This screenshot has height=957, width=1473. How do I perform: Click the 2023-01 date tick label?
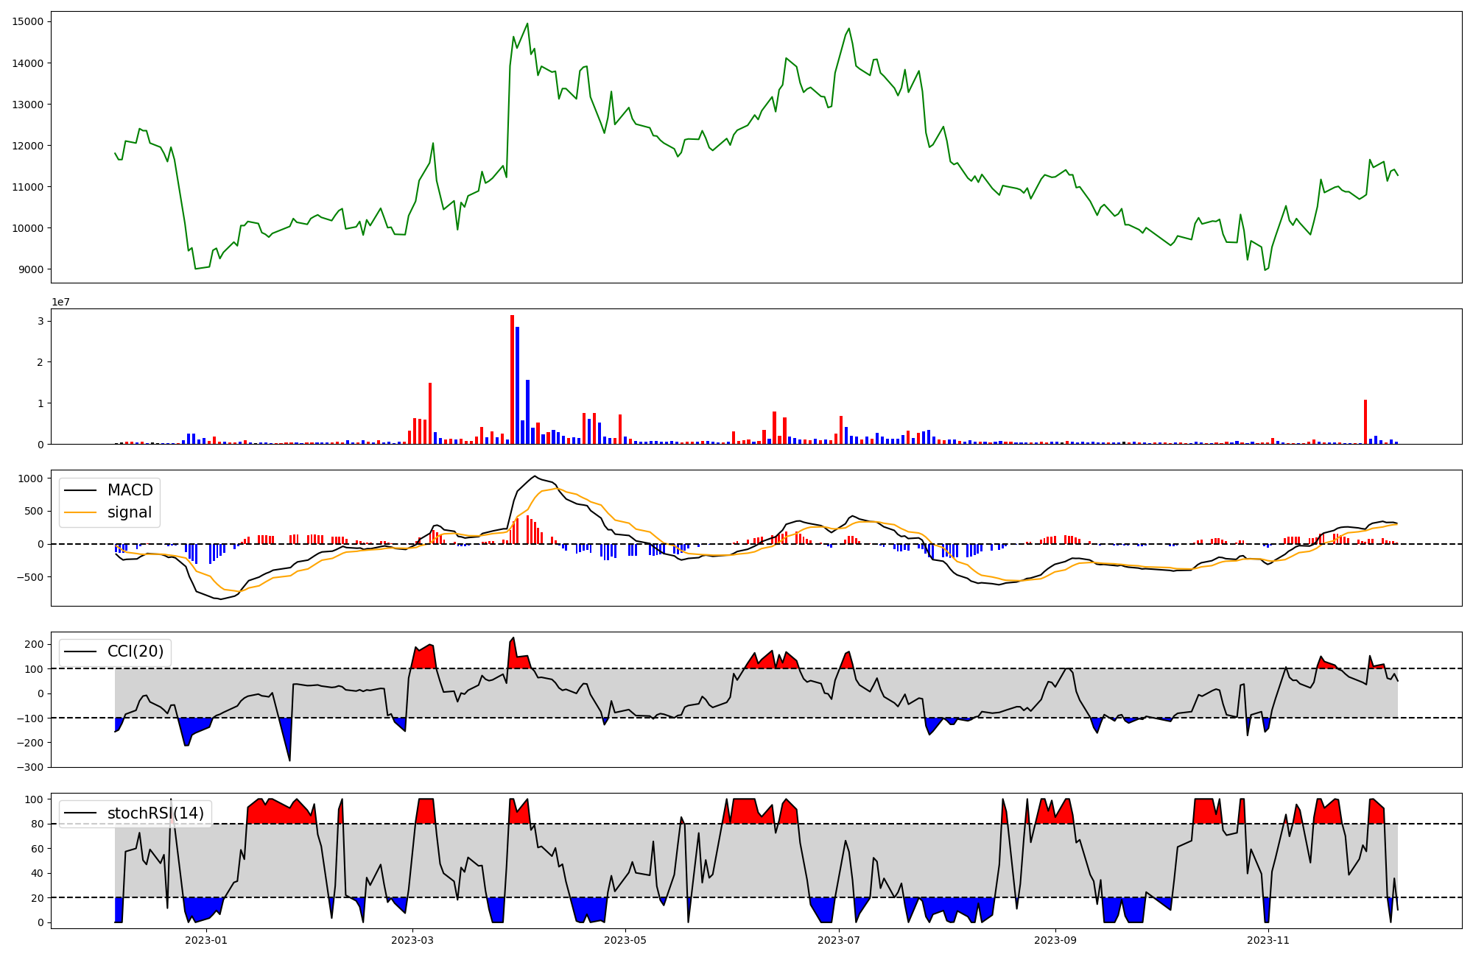tap(206, 940)
